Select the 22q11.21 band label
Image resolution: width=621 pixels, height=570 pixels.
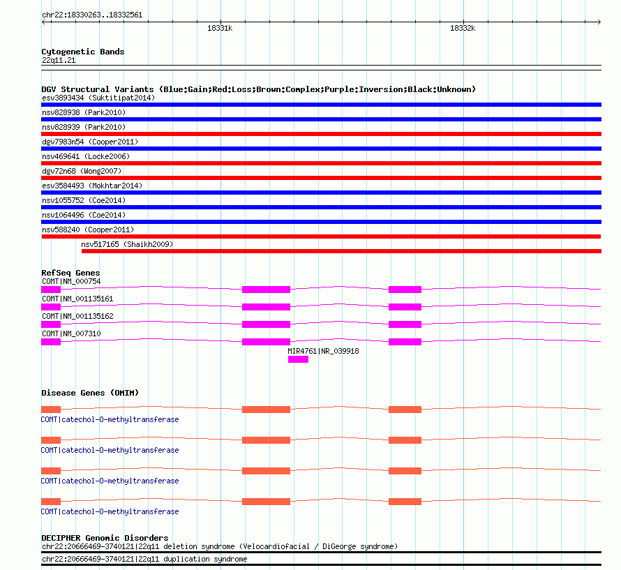point(59,60)
